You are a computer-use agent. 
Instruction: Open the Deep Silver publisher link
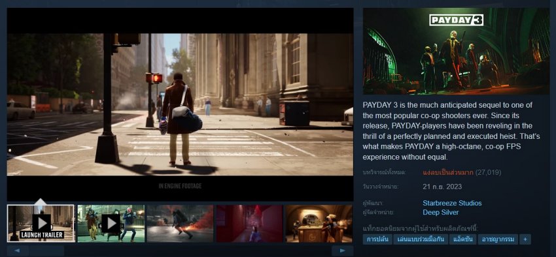coord(440,213)
